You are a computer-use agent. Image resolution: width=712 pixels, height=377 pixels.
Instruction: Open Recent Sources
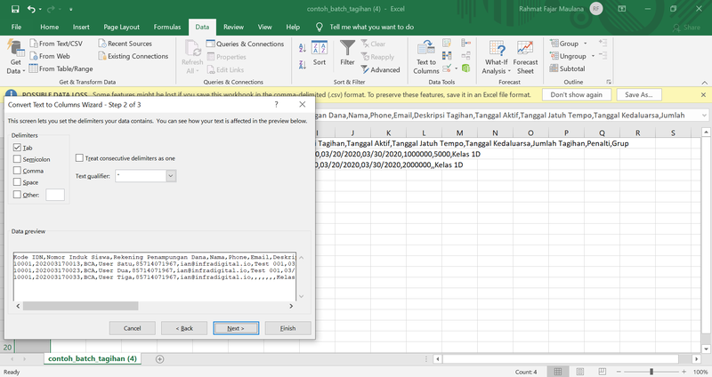pyautogui.click(x=125, y=44)
